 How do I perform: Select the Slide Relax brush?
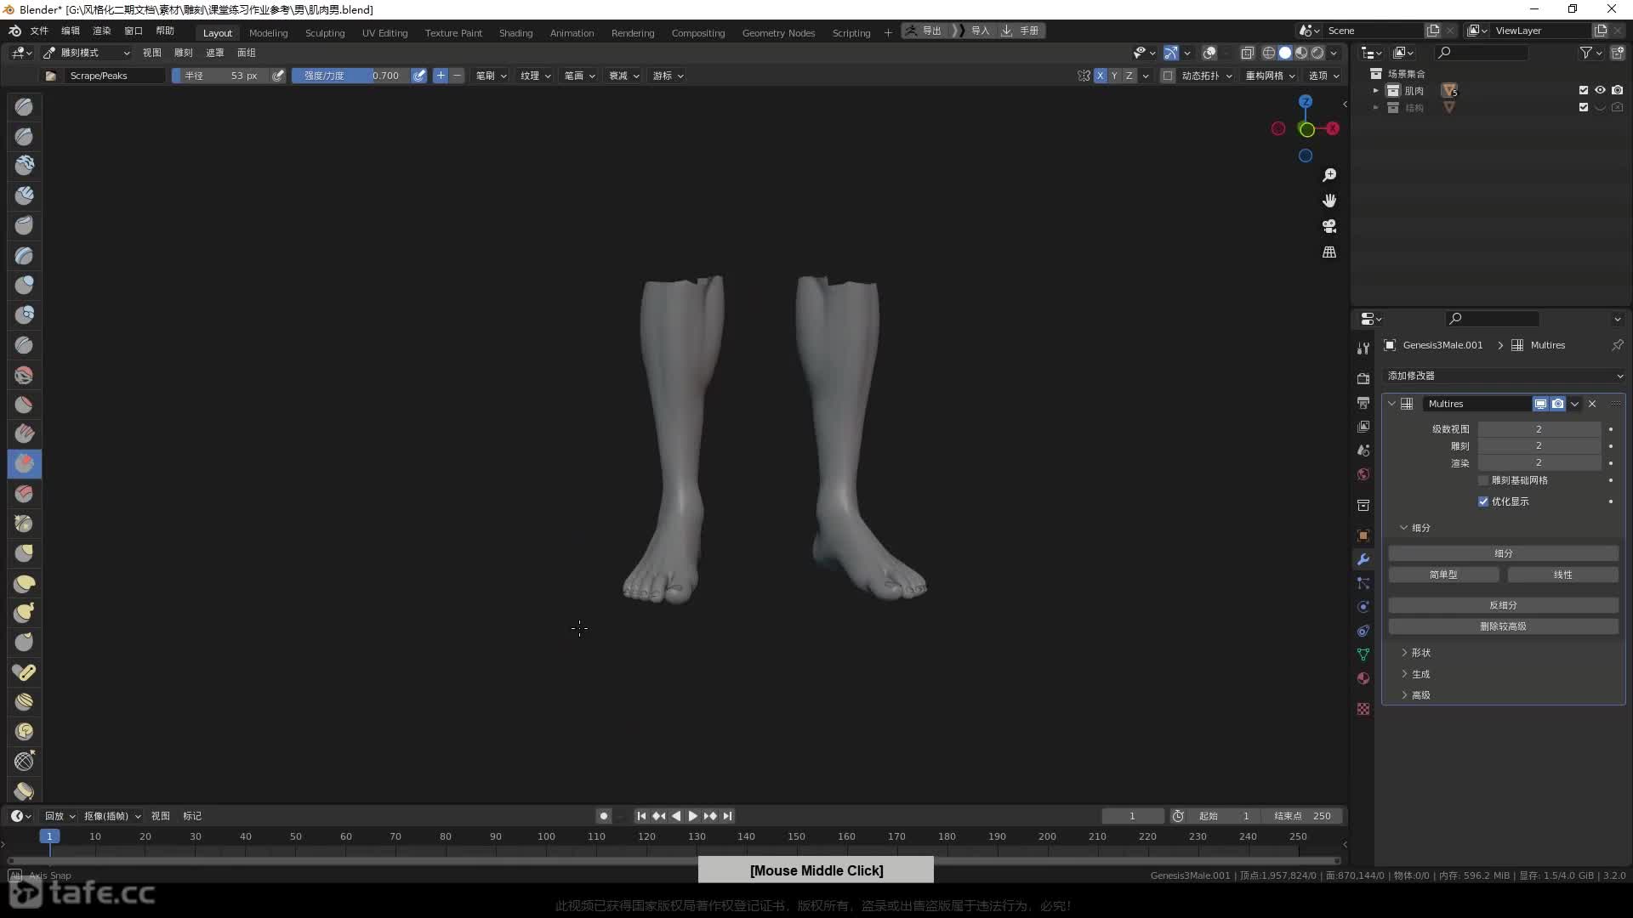24,761
